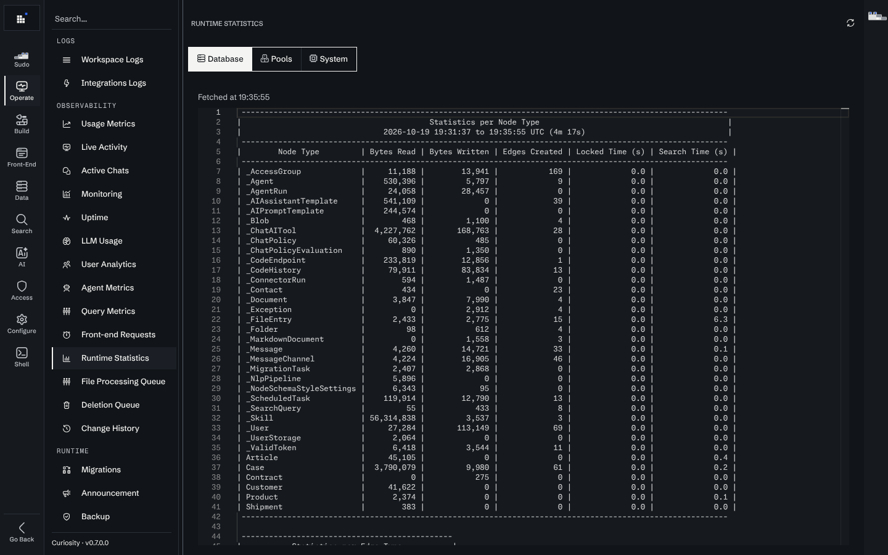Screen dimensions: 888x555
Task: Switch to the Database tab
Action: pos(220,59)
